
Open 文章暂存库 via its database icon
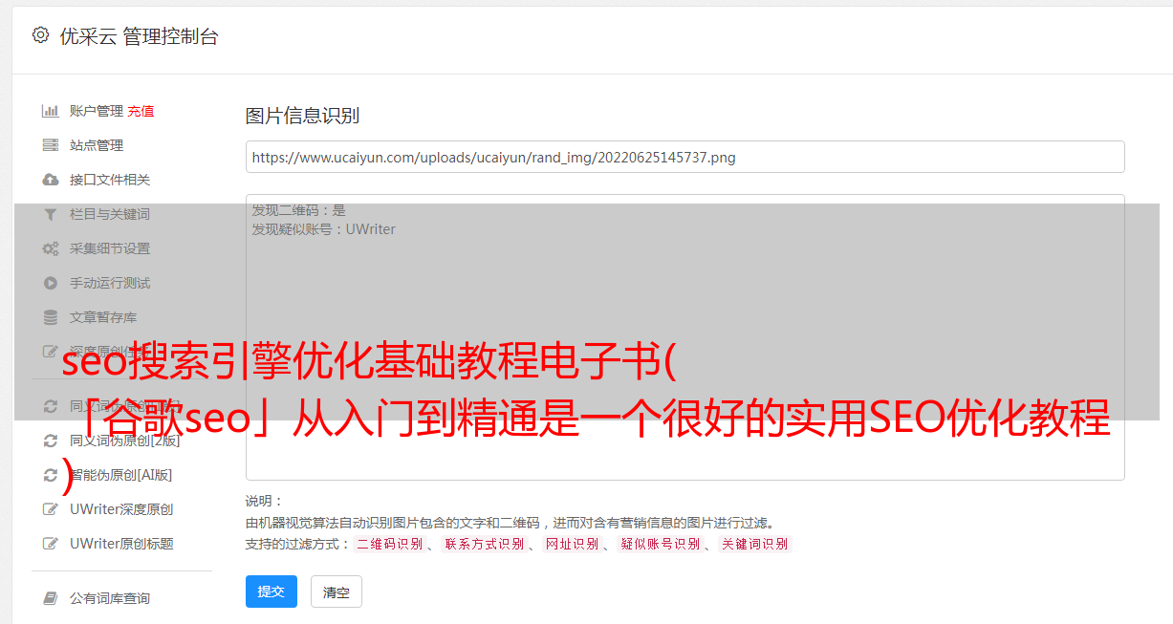(x=51, y=317)
